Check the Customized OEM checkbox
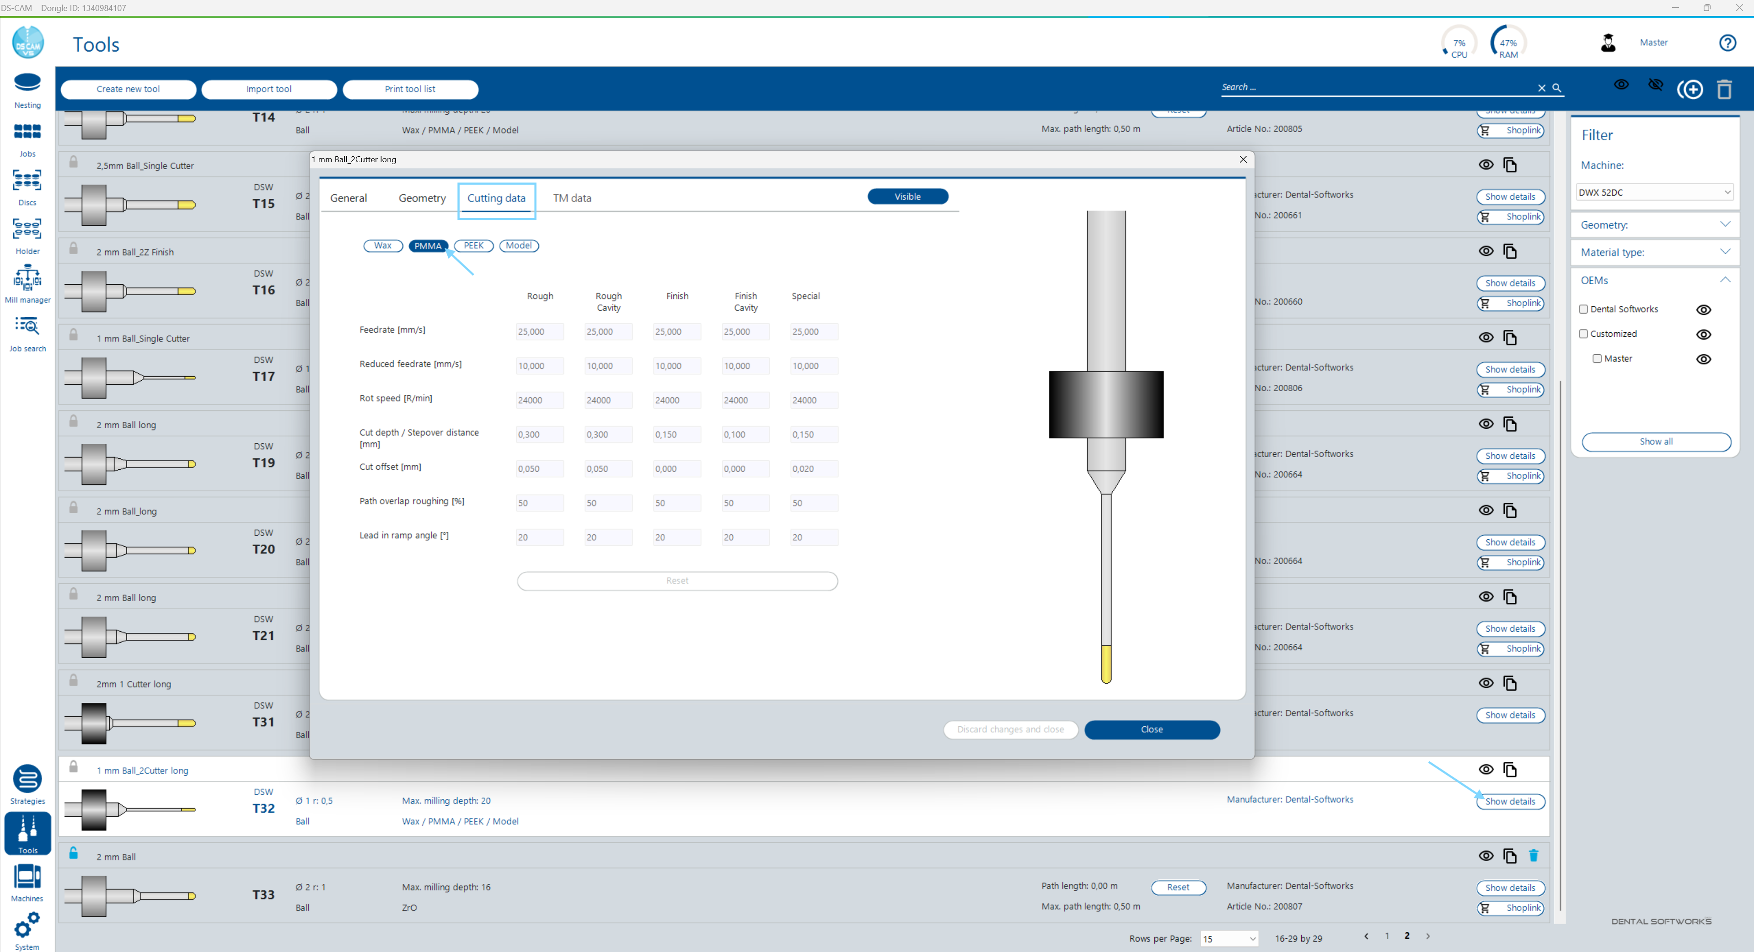 (x=1584, y=334)
